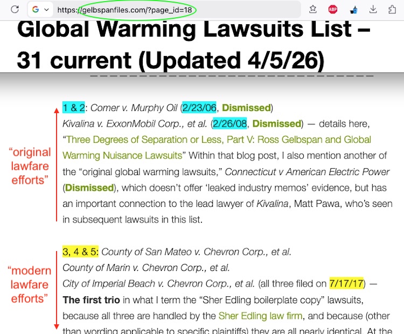Click the yellow highlighted "3, 4 & 5" label
The width and height of the screenshot is (404, 334).
80,251
